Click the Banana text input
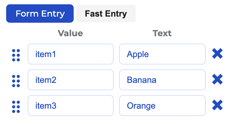Viewport: 237px width, 124px height. coord(162,80)
